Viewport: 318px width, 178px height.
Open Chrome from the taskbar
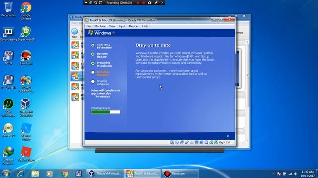point(65,174)
